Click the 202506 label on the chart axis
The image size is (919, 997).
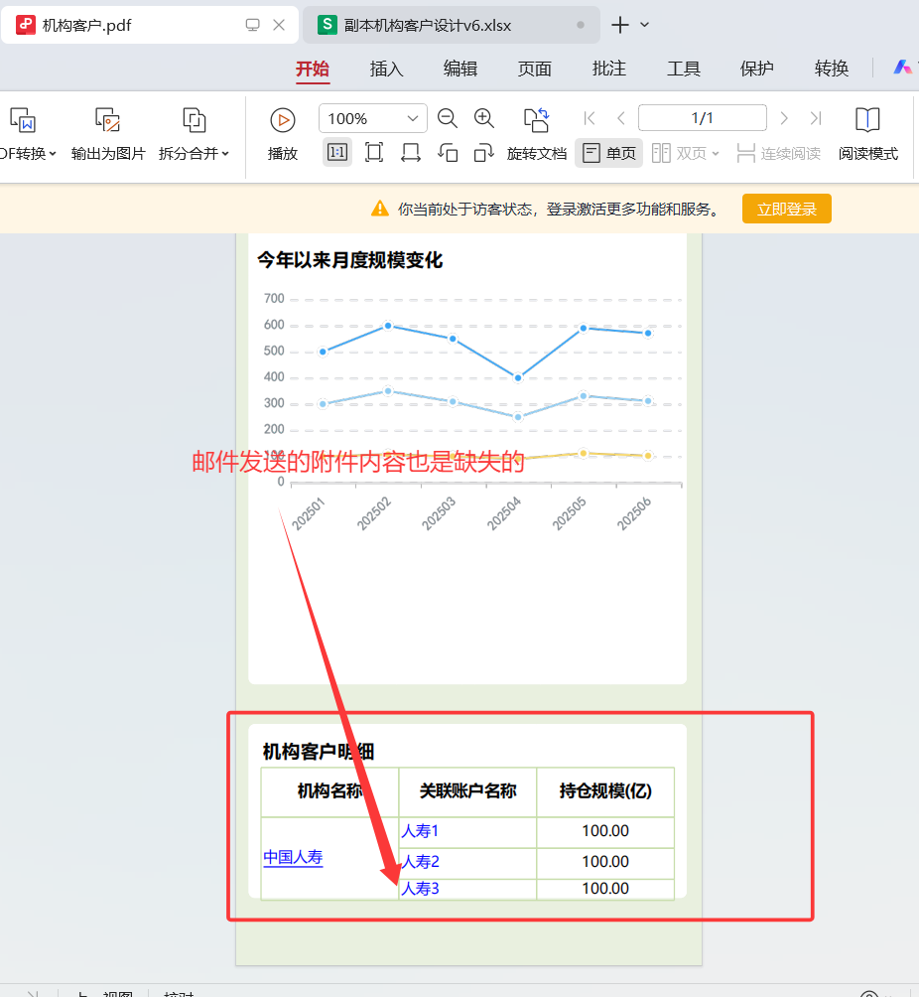pos(633,513)
